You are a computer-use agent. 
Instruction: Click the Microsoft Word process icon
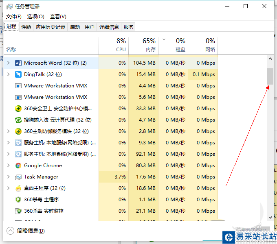18,63
